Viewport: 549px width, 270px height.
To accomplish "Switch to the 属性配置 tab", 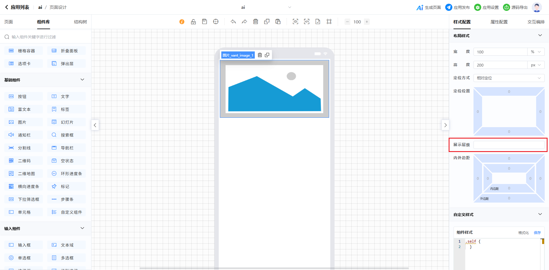I will tap(499, 22).
